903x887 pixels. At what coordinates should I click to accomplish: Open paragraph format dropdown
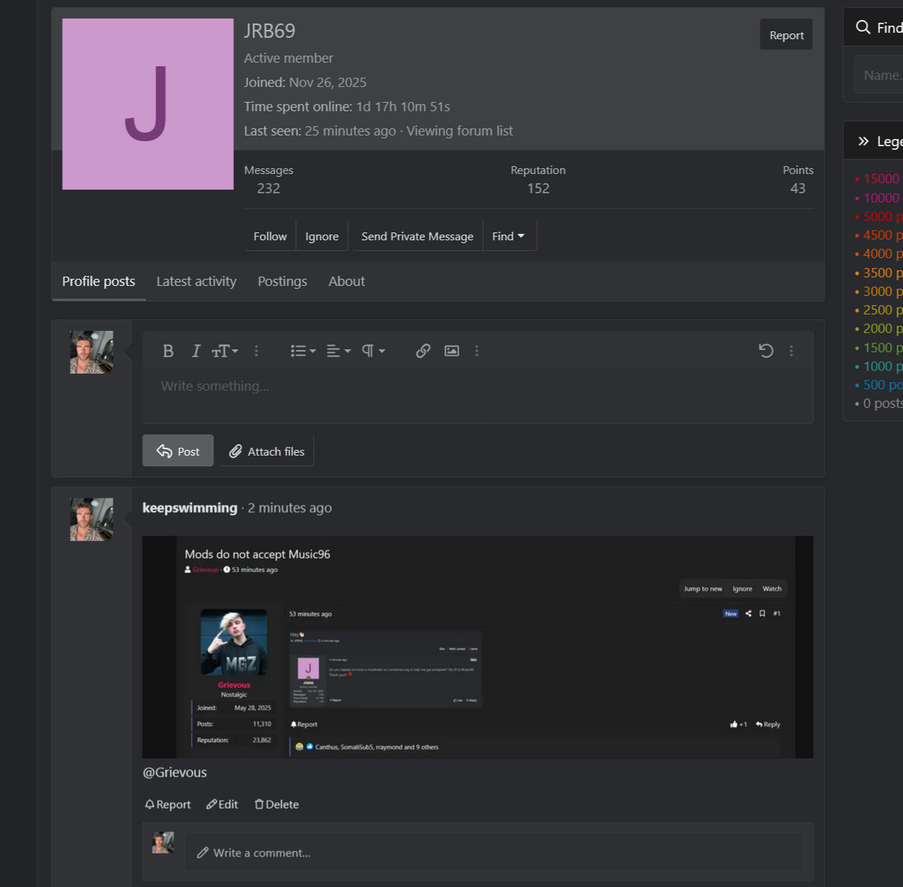tap(373, 351)
